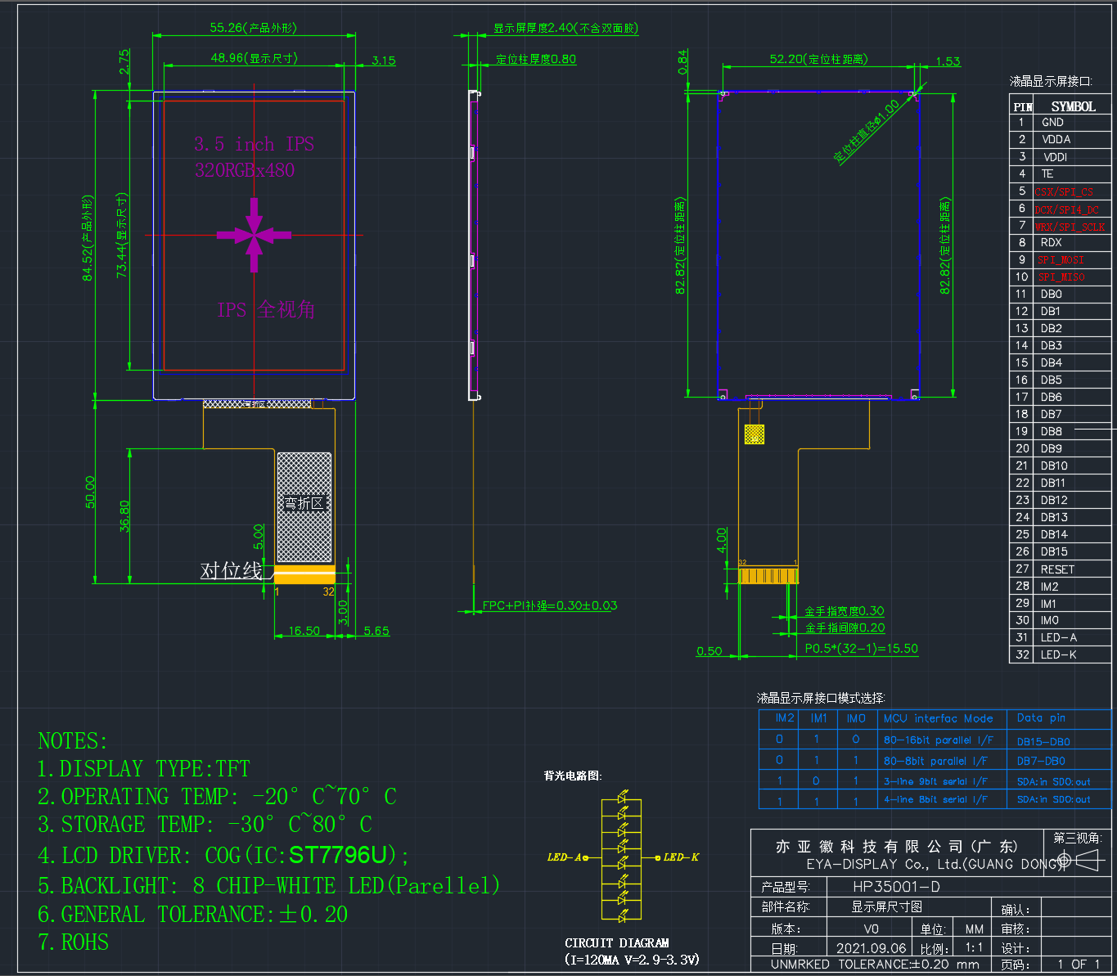
Task: Click the 金手指间隙0.20 annotation
Action: pos(845,628)
